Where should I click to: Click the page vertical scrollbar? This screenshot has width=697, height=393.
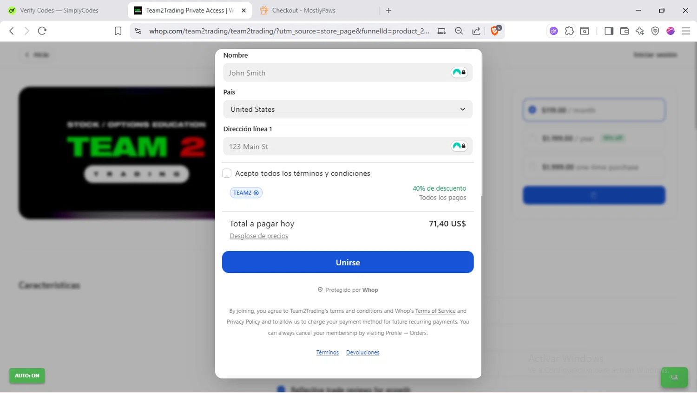695,86
